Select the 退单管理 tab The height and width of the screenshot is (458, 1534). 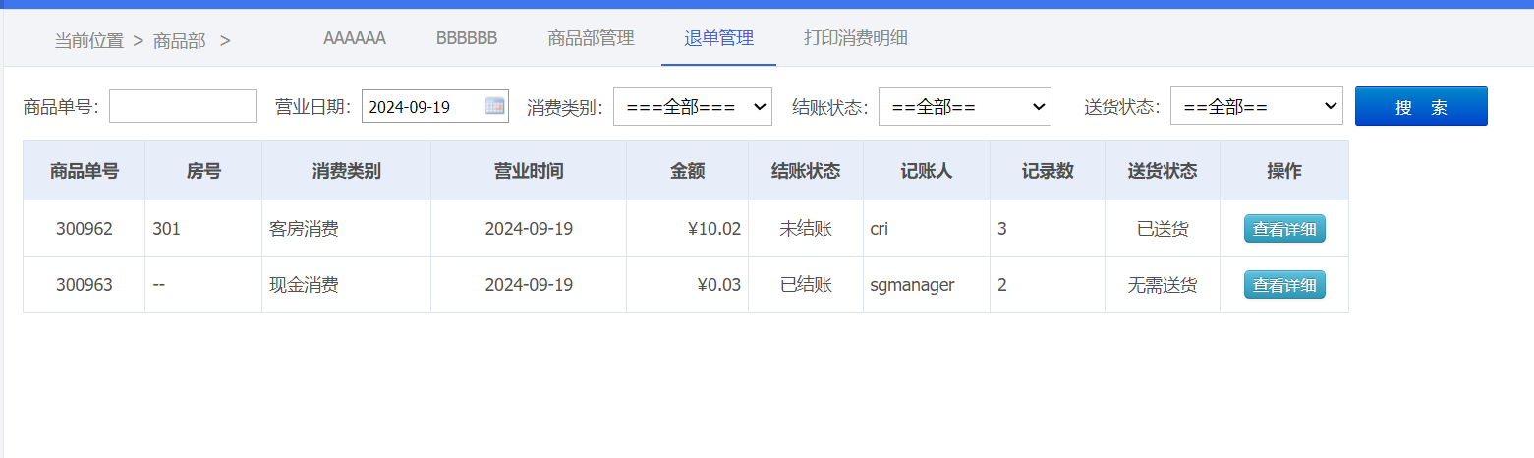pos(719,38)
